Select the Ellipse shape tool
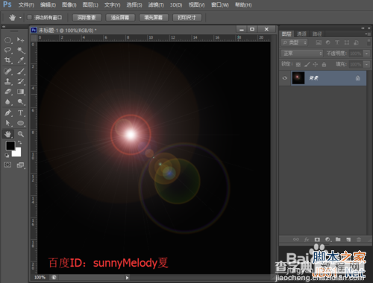This screenshot has width=373, height=283. tap(21, 123)
